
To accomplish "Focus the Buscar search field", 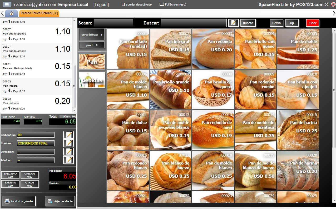I will [194, 23].
